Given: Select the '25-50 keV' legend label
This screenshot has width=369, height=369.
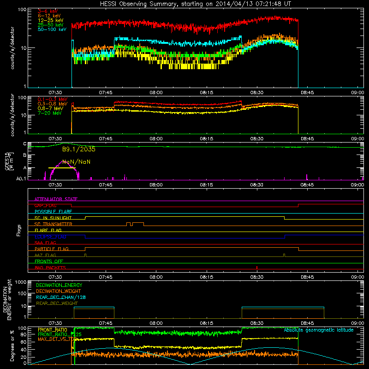Looking at the screenshot, I should click(x=51, y=25).
